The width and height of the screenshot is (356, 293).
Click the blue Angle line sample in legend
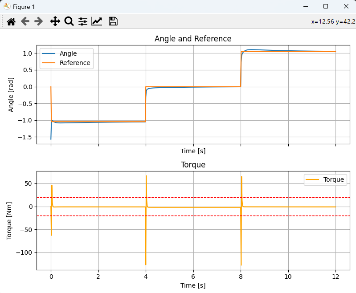pos(49,53)
